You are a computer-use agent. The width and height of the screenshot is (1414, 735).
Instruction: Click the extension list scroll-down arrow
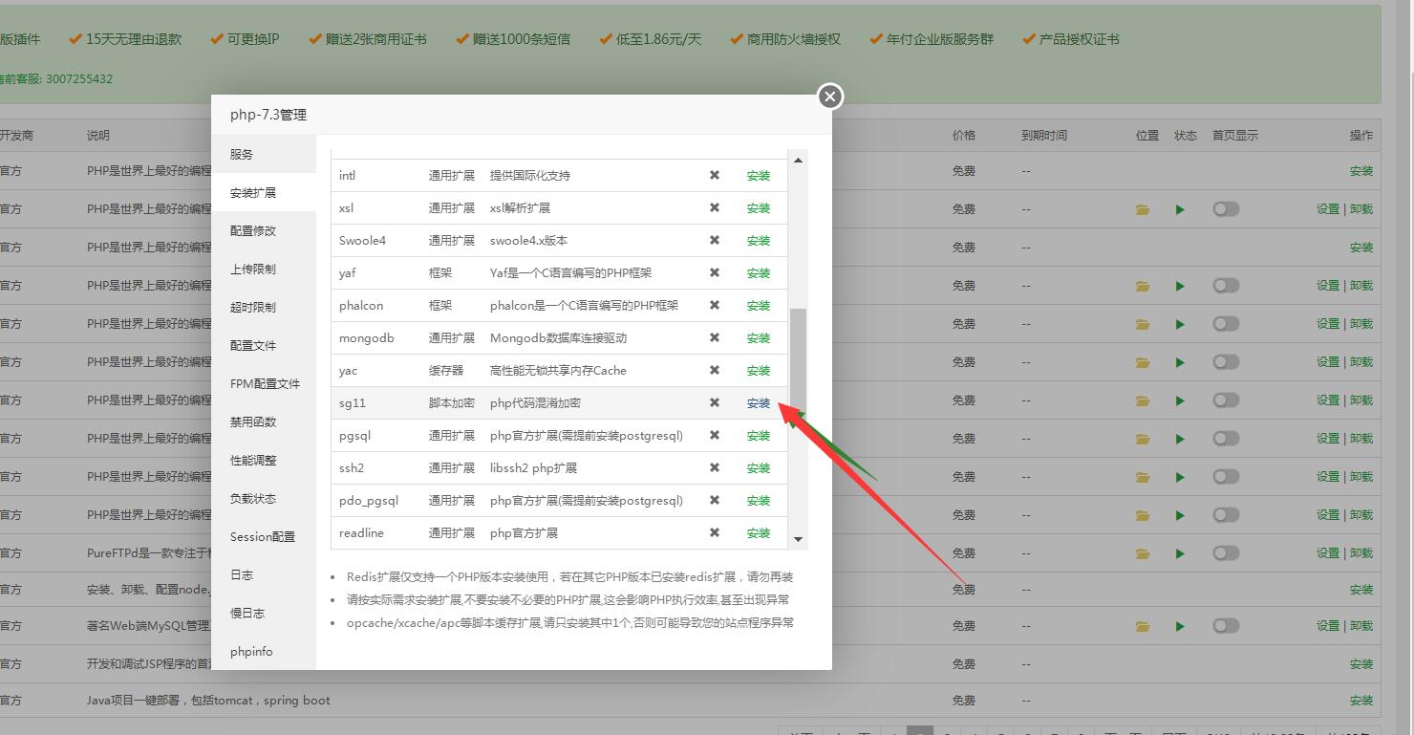(798, 539)
